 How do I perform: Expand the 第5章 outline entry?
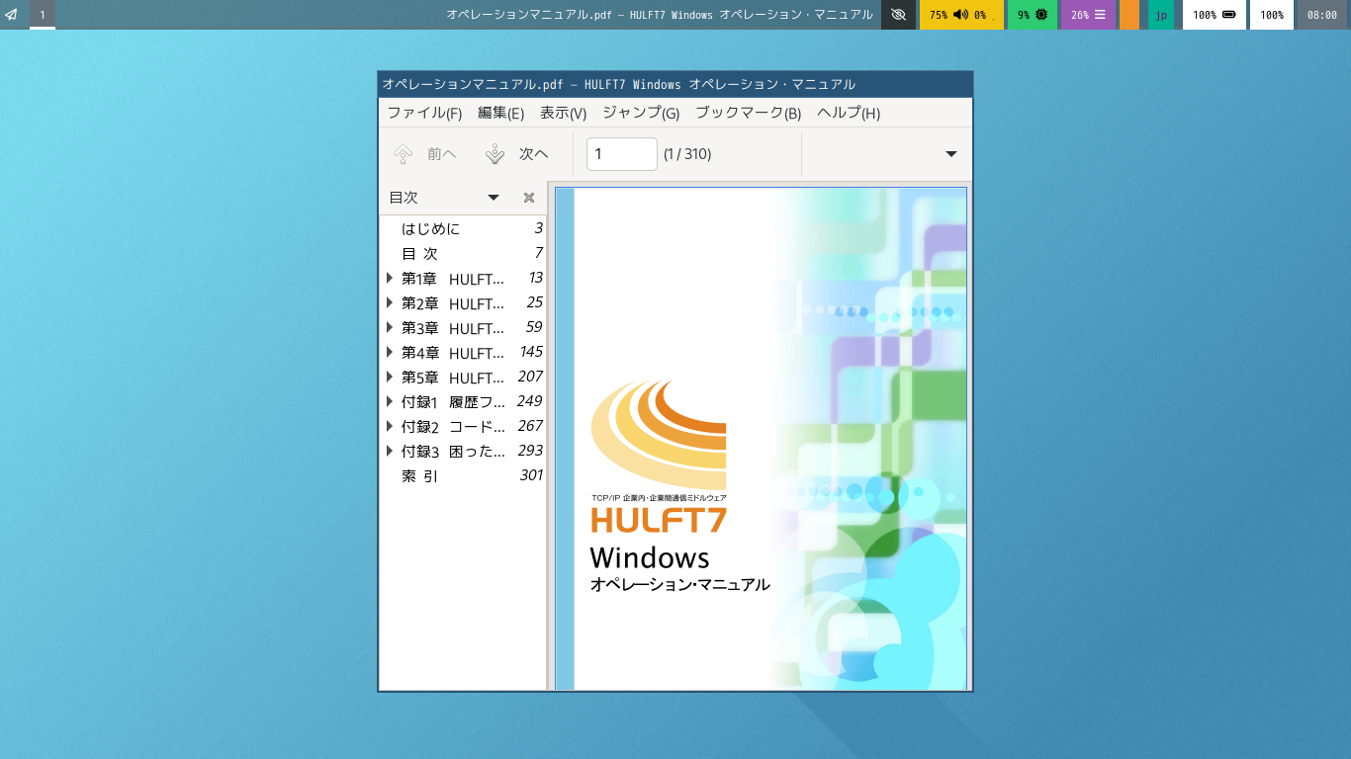(390, 377)
